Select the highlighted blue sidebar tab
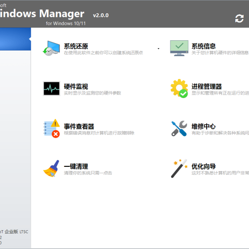The image size is (249, 249). click(15, 39)
